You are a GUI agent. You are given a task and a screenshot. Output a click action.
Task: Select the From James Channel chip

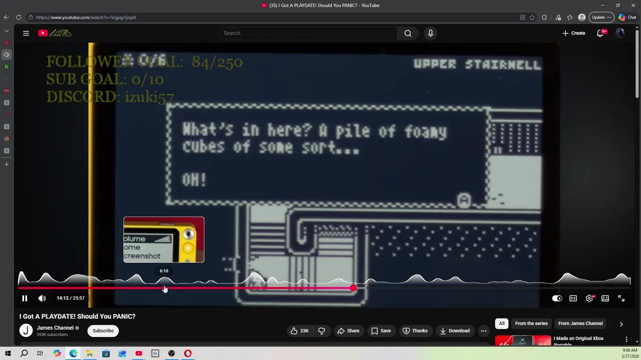tap(580, 323)
